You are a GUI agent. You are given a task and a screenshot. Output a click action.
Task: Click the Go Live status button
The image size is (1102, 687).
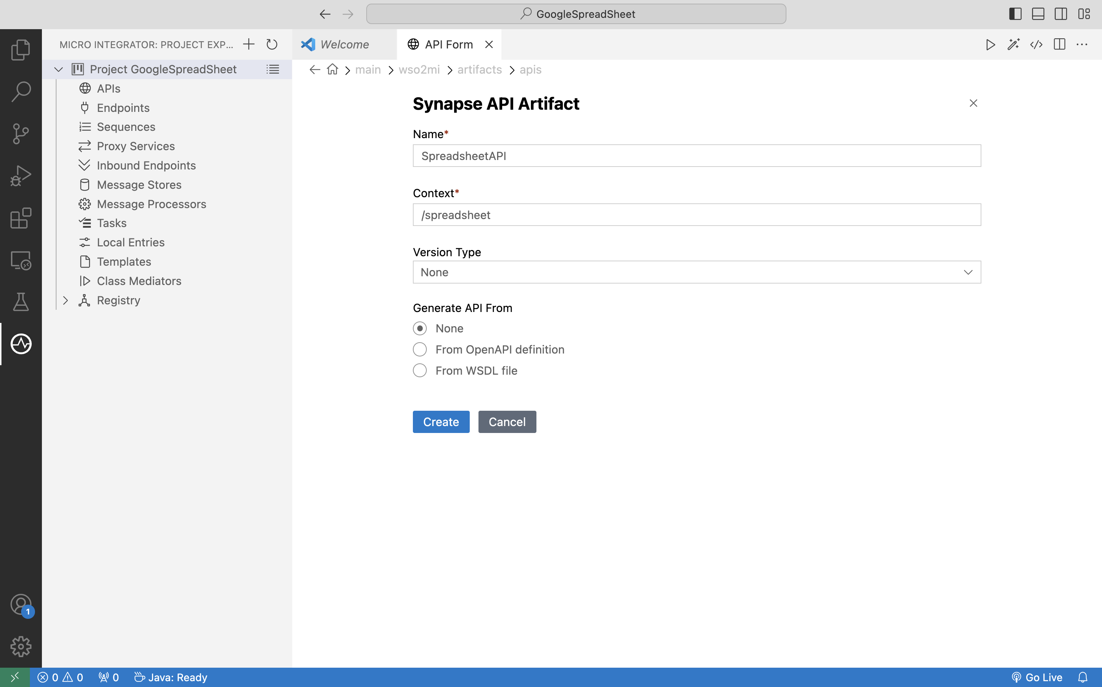click(1037, 678)
